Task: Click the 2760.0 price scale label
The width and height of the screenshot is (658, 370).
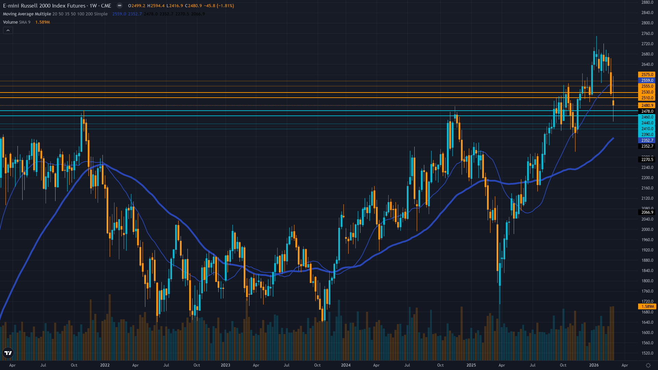Action: click(x=647, y=34)
